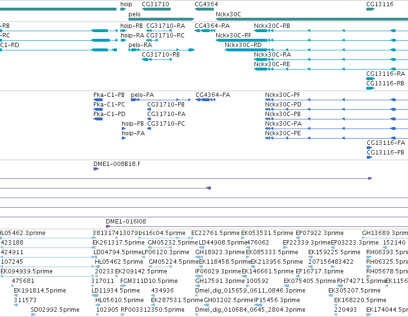Click transcript Nckx30C-RE label
The height and width of the screenshot is (317, 408).
[x=272, y=64]
